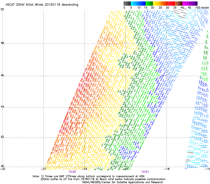
Task: Click the legend tick label '10'
Action: coord(139,8)
